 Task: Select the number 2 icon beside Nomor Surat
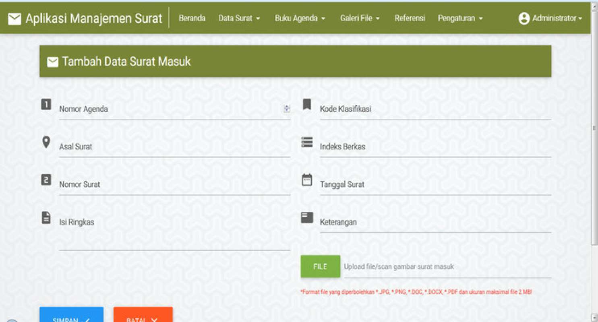pyautogui.click(x=46, y=180)
